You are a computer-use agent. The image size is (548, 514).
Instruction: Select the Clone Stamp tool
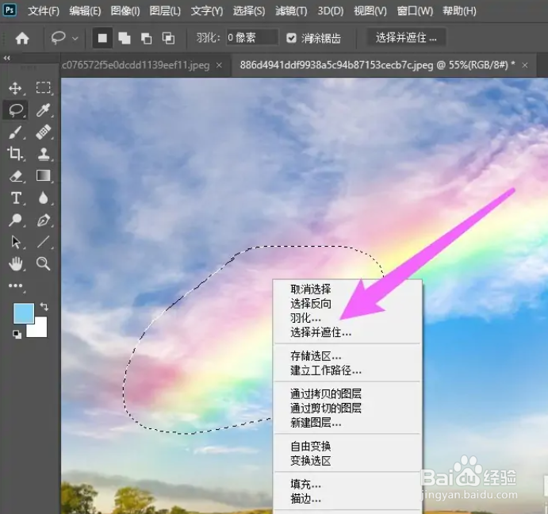[x=44, y=154]
